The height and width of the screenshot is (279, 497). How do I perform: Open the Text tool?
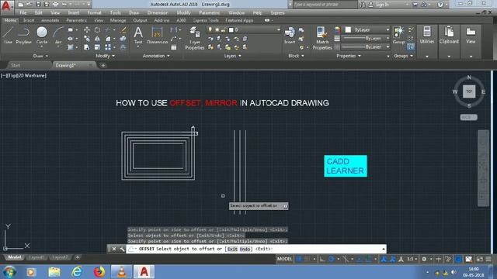pyautogui.click(x=138, y=35)
